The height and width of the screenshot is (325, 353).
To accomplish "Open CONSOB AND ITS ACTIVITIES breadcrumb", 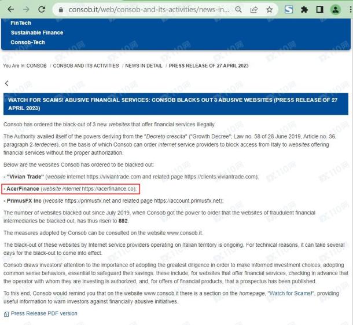I will click(86, 65).
